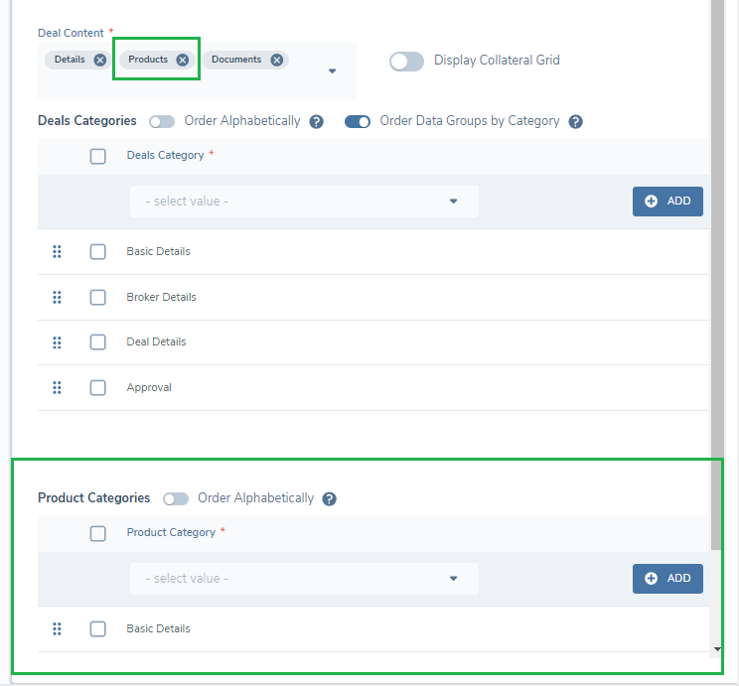Open the Deals Category select value dropdown
The width and height of the screenshot is (739, 686).
(304, 202)
